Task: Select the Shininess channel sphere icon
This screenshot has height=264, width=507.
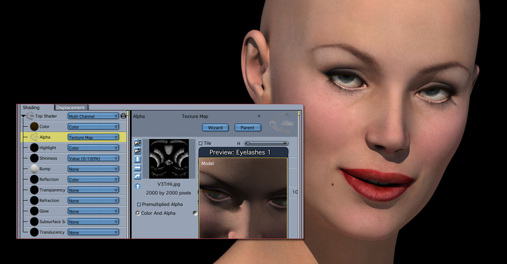Action: [x=34, y=158]
